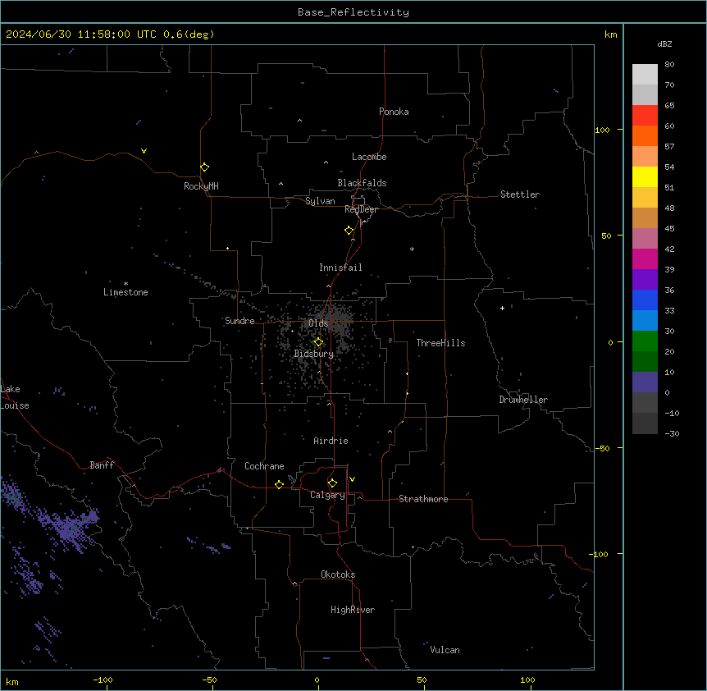The image size is (707, 691).
Task: Select the Okotoks label
Action: (x=338, y=574)
